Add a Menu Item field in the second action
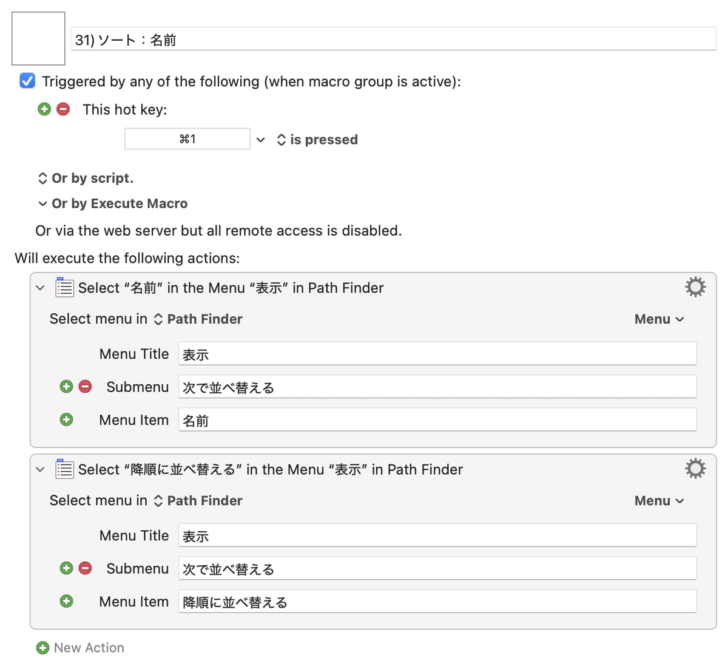The height and width of the screenshot is (666, 728). coord(66,600)
